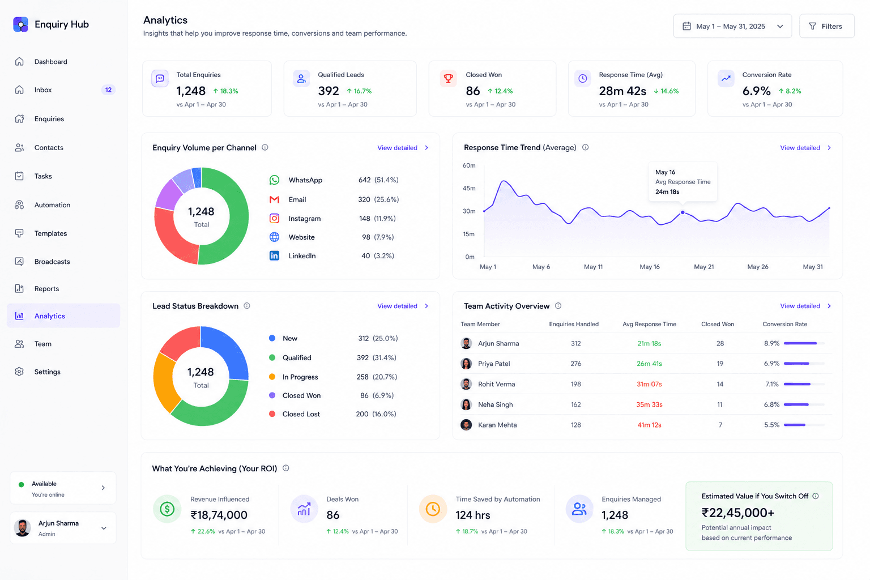Click info icon beside Lead Status Breakdown

[247, 306]
